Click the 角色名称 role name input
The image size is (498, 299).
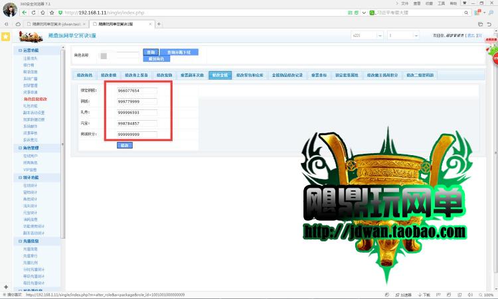coord(119,56)
